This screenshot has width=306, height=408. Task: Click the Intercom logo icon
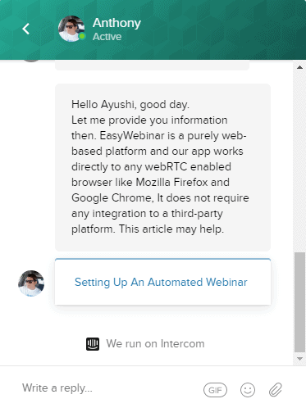coord(93,344)
